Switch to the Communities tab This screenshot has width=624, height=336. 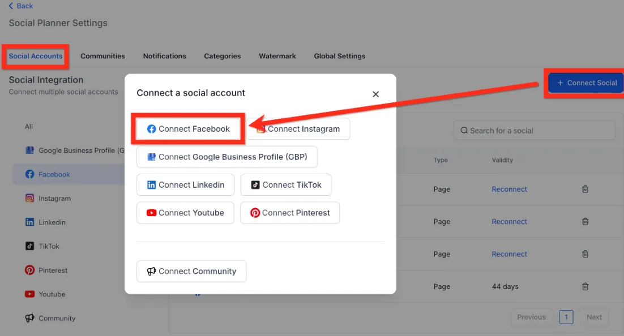tap(102, 56)
